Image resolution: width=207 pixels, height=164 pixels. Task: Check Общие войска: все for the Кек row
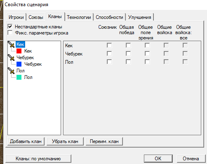[x=185, y=45]
